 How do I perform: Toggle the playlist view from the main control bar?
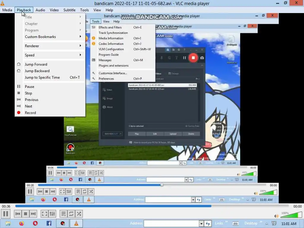(x=63, y=214)
